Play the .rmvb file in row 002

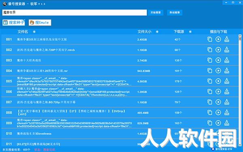click(218, 50)
